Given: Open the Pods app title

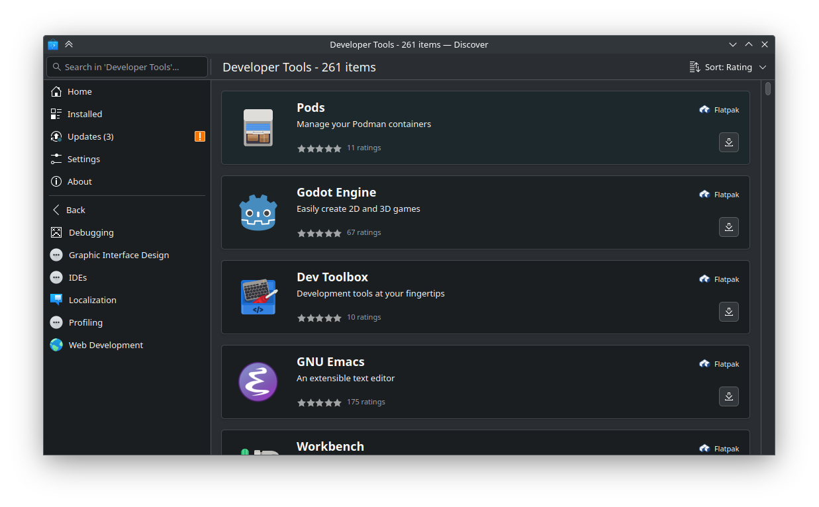Looking at the screenshot, I should coord(311,108).
